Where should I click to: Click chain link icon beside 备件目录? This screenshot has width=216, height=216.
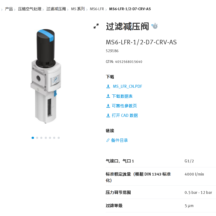[108, 140]
